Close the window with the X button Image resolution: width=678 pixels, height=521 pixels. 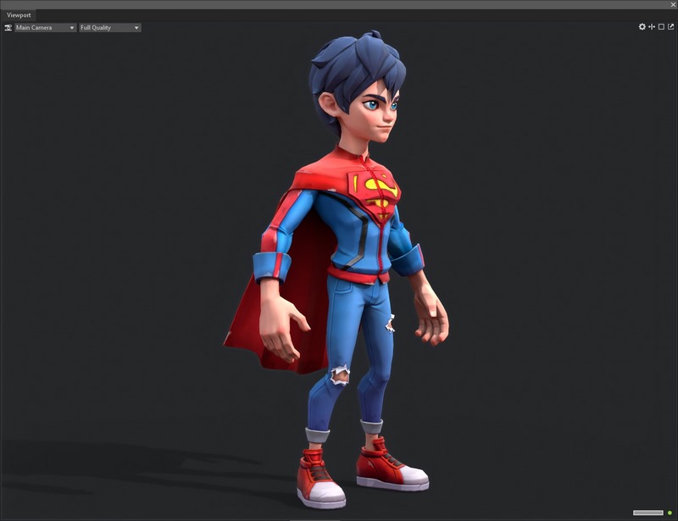point(673,5)
